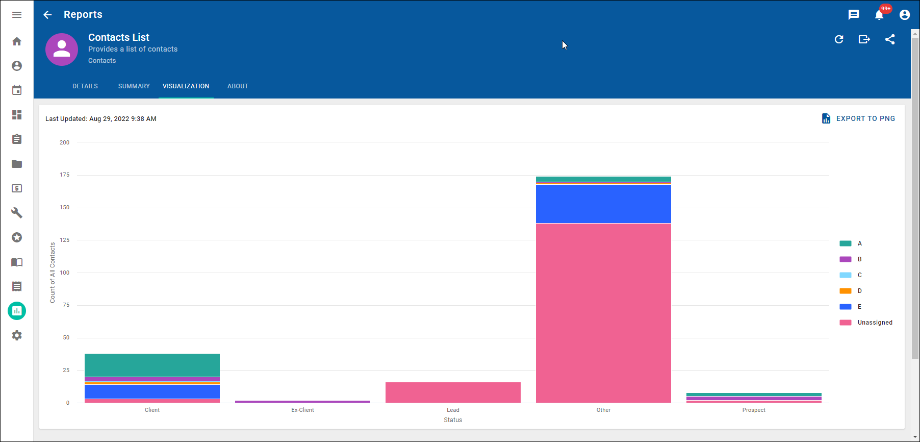Image resolution: width=920 pixels, height=442 pixels.
Task: Open the user account profile icon
Action: coord(905,15)
